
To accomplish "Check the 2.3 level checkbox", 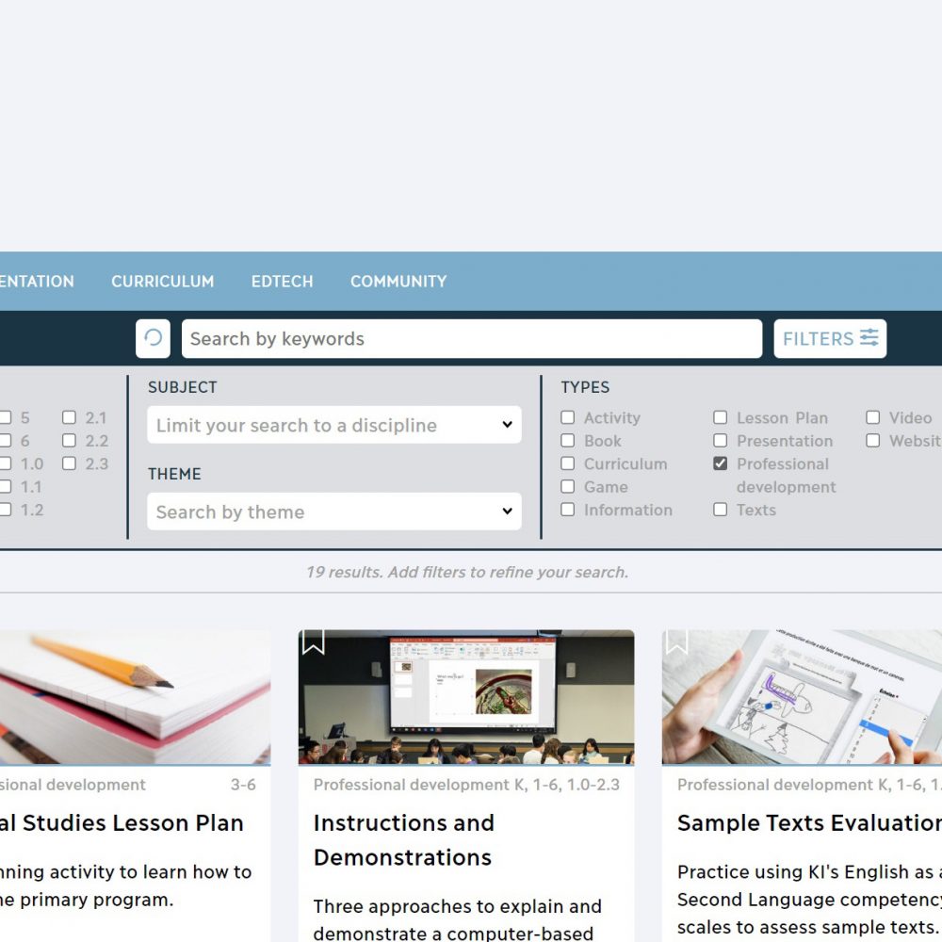I will 69,463.
